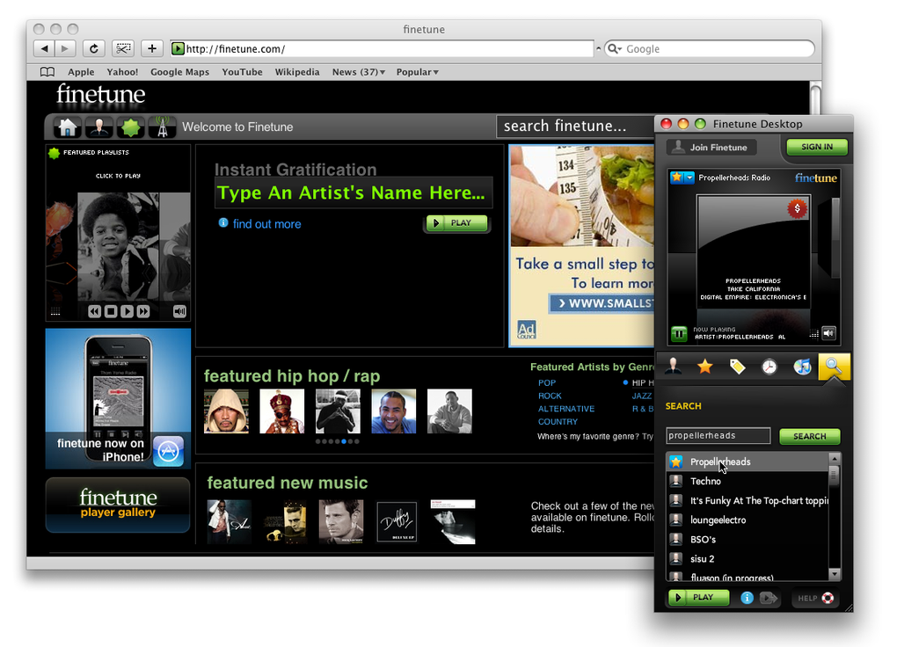Choose the POP genre link

pyautogui.click(x=547, y=382)
